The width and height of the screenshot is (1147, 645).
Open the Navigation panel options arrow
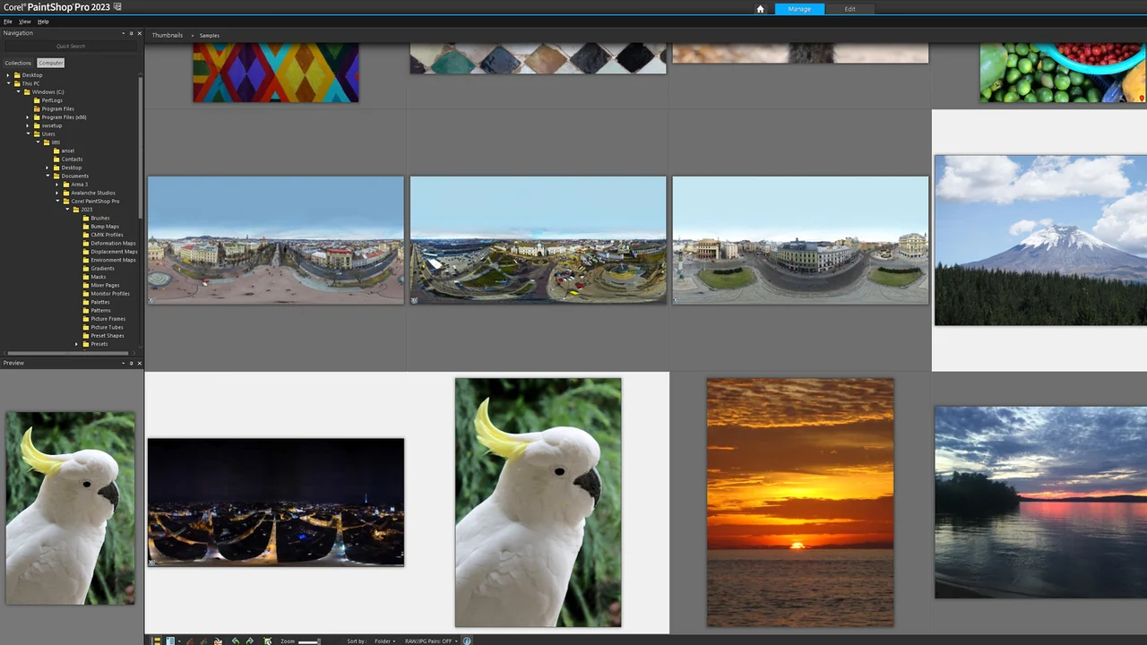pos(124,33)
